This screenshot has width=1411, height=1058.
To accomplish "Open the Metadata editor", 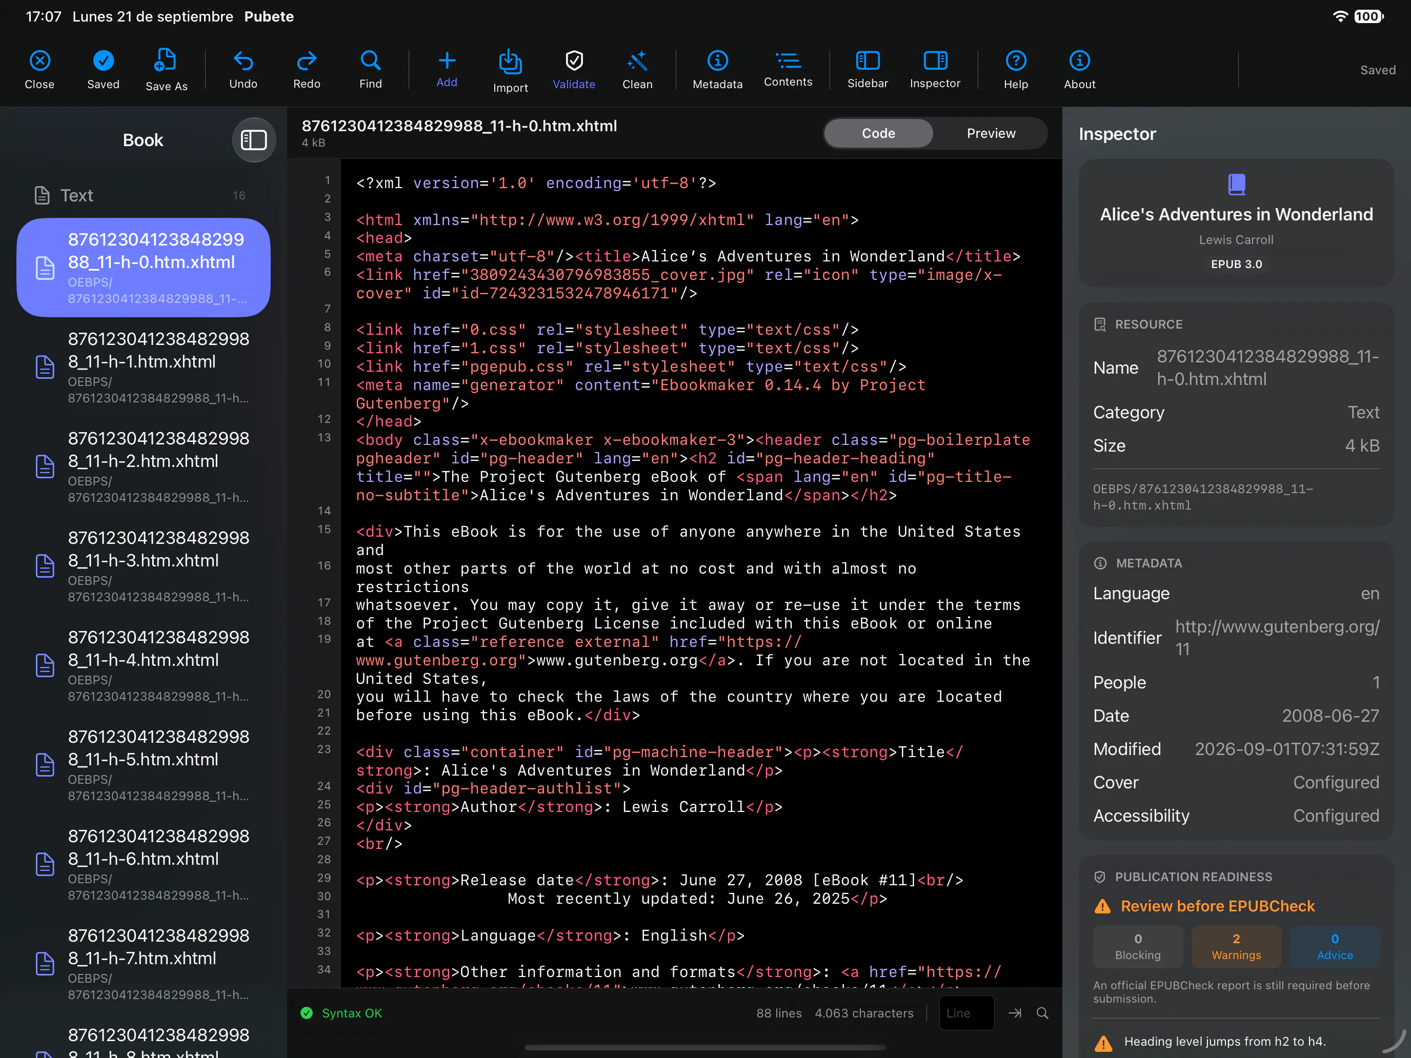I will tap(718, 70).
